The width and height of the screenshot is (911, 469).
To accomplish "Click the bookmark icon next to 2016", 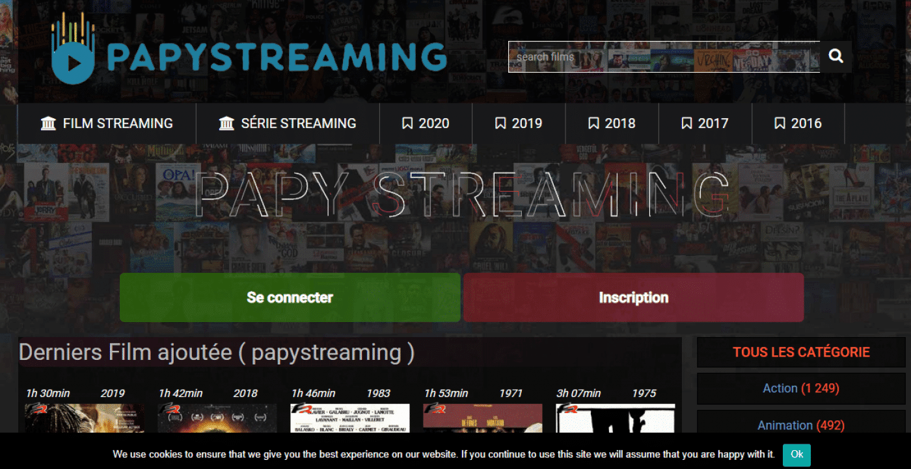I will (x=780, y=123).
